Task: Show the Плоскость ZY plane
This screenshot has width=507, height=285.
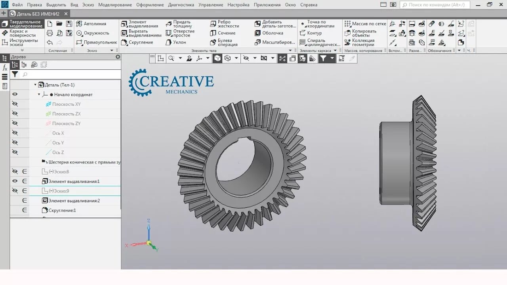Action: point(15,123)
